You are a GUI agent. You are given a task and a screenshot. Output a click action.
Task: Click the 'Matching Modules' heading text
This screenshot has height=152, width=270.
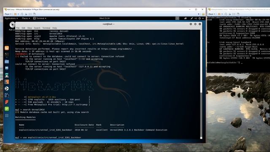[25, 117]
